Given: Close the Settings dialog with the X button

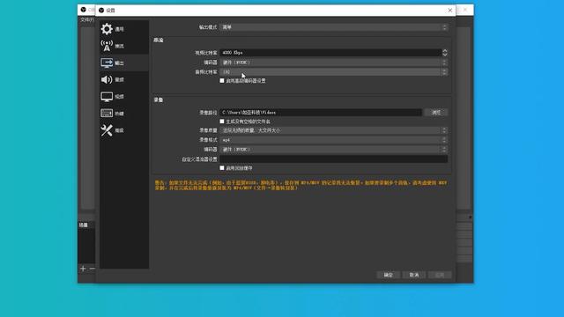Looking at the screenshot, I should point(450,11).
